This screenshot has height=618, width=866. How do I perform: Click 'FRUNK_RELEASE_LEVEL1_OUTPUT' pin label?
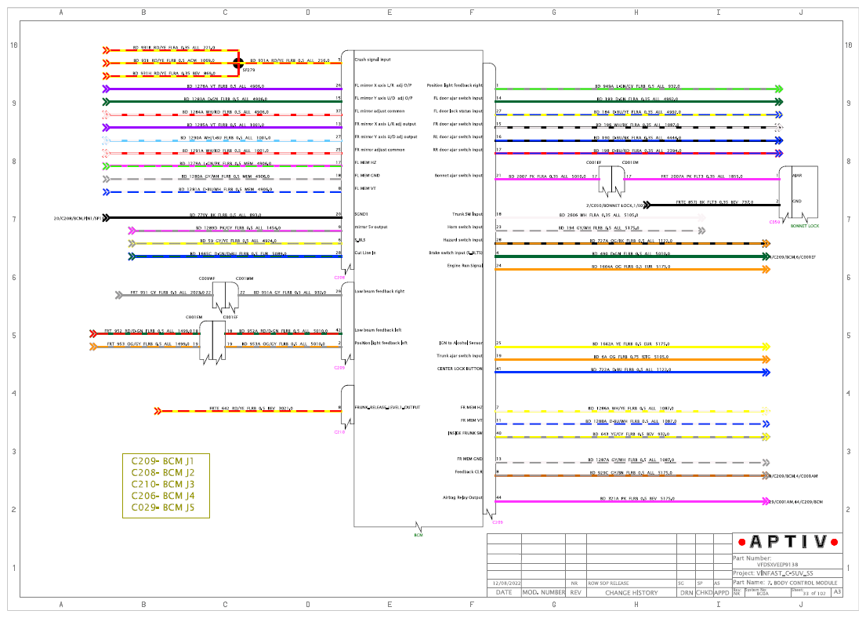[x=387, y=407]
